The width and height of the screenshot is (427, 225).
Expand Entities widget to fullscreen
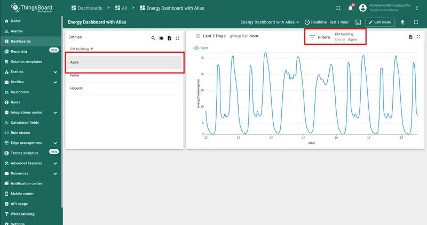(177, 38)
